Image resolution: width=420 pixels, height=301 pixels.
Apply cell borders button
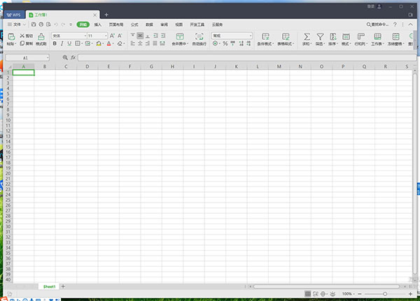78,43
